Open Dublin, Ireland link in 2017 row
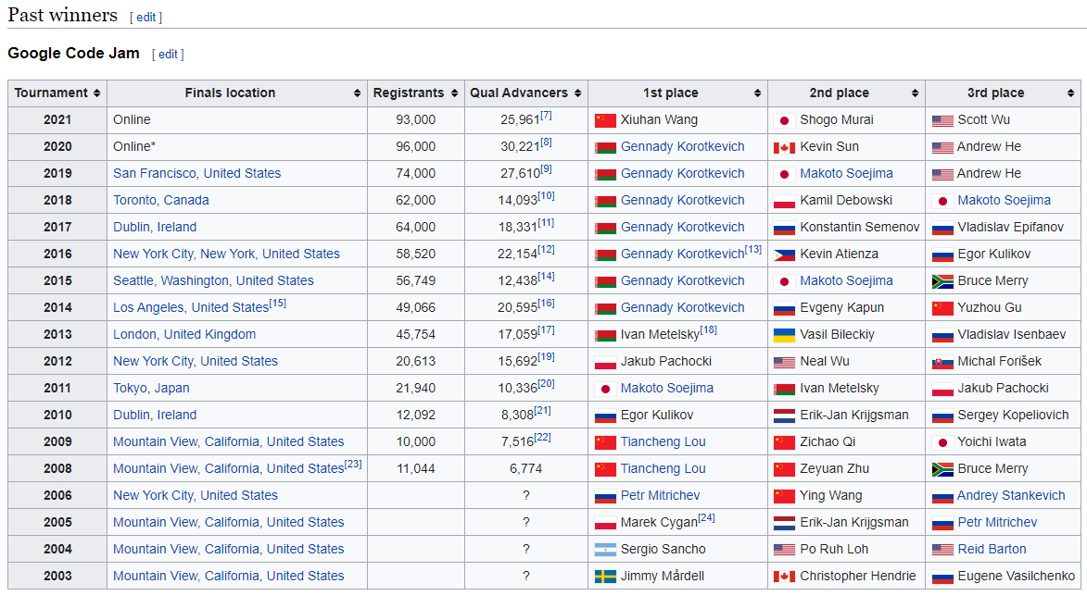This screenshot has width=1087, height=596. click(155, 227)
